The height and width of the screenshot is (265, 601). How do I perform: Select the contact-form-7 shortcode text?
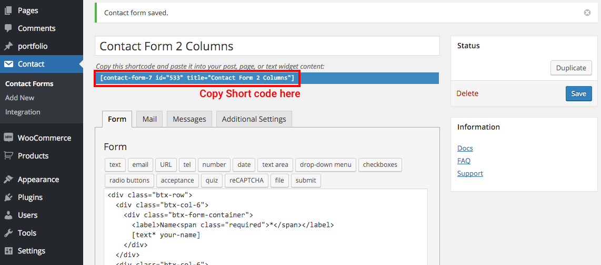tap(197, 78)
